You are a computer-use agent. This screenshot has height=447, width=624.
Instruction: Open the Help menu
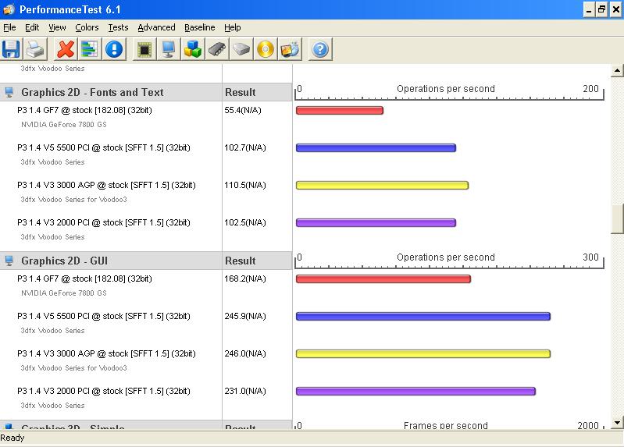pos(233,27)
